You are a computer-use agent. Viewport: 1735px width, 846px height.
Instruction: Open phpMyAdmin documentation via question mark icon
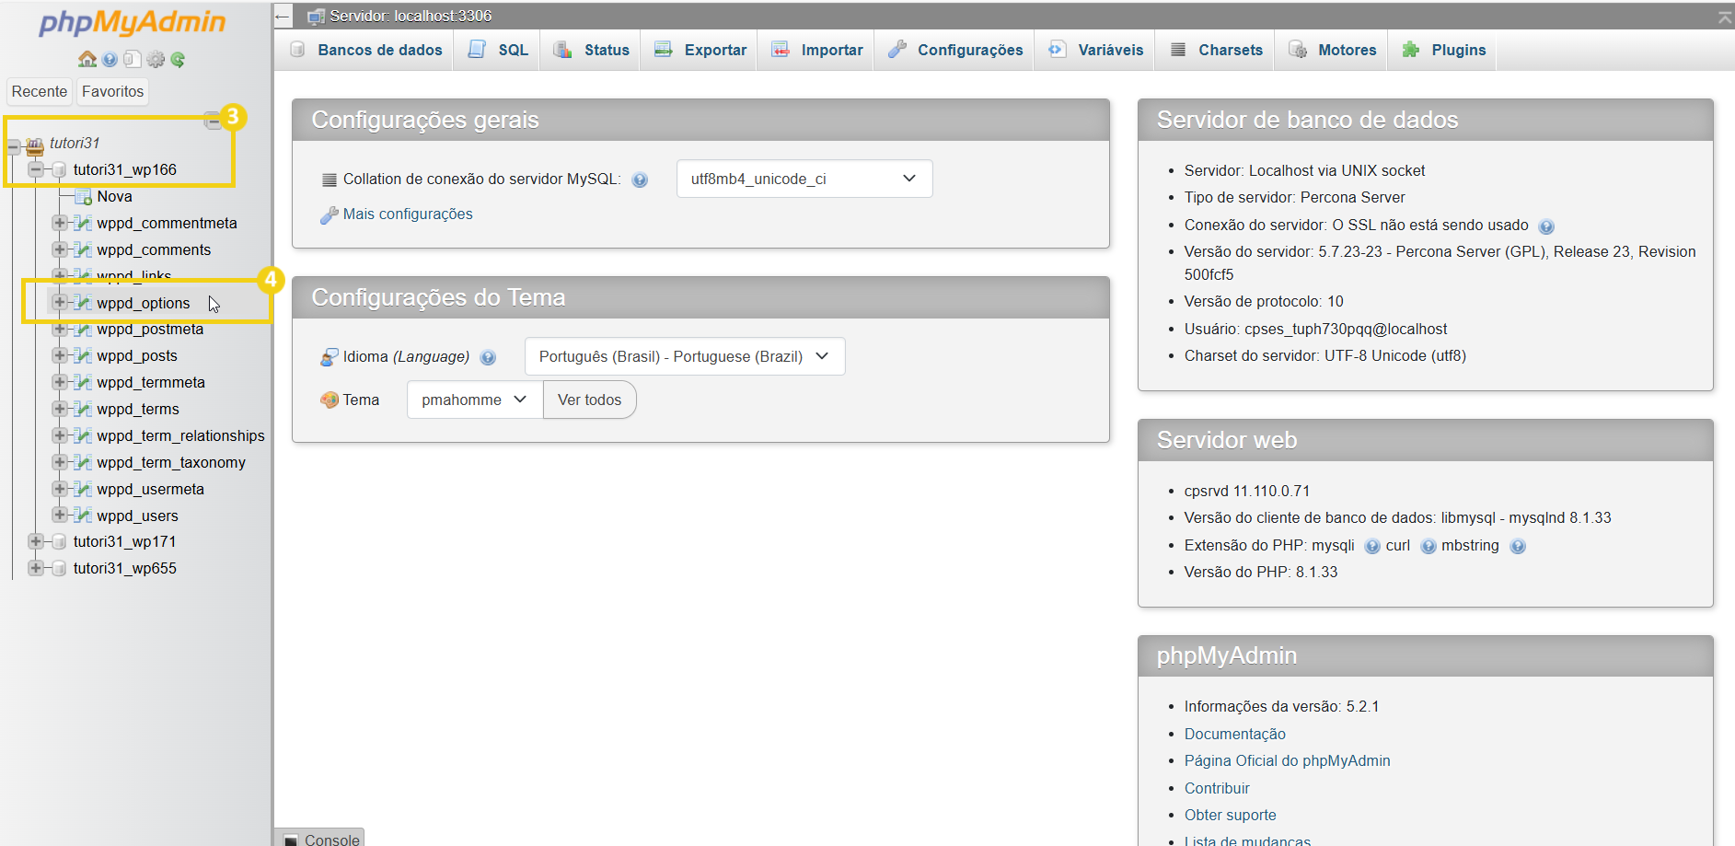[x=110, y=60]
